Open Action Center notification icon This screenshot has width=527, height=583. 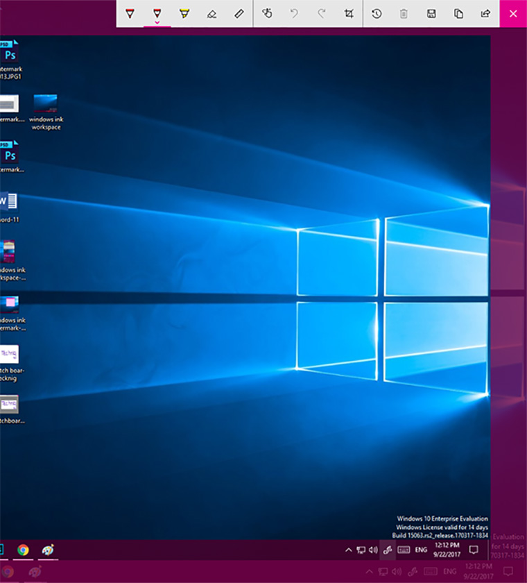[474, 550]
